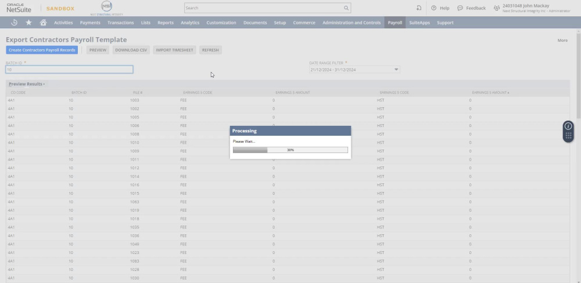
Task: Open the Reports menu
Action: [x=166, y=23]
